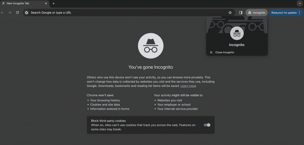Reload the current page
Viewport: 304px width, 145px height.
pyautogui.click(x=18, y=12)
